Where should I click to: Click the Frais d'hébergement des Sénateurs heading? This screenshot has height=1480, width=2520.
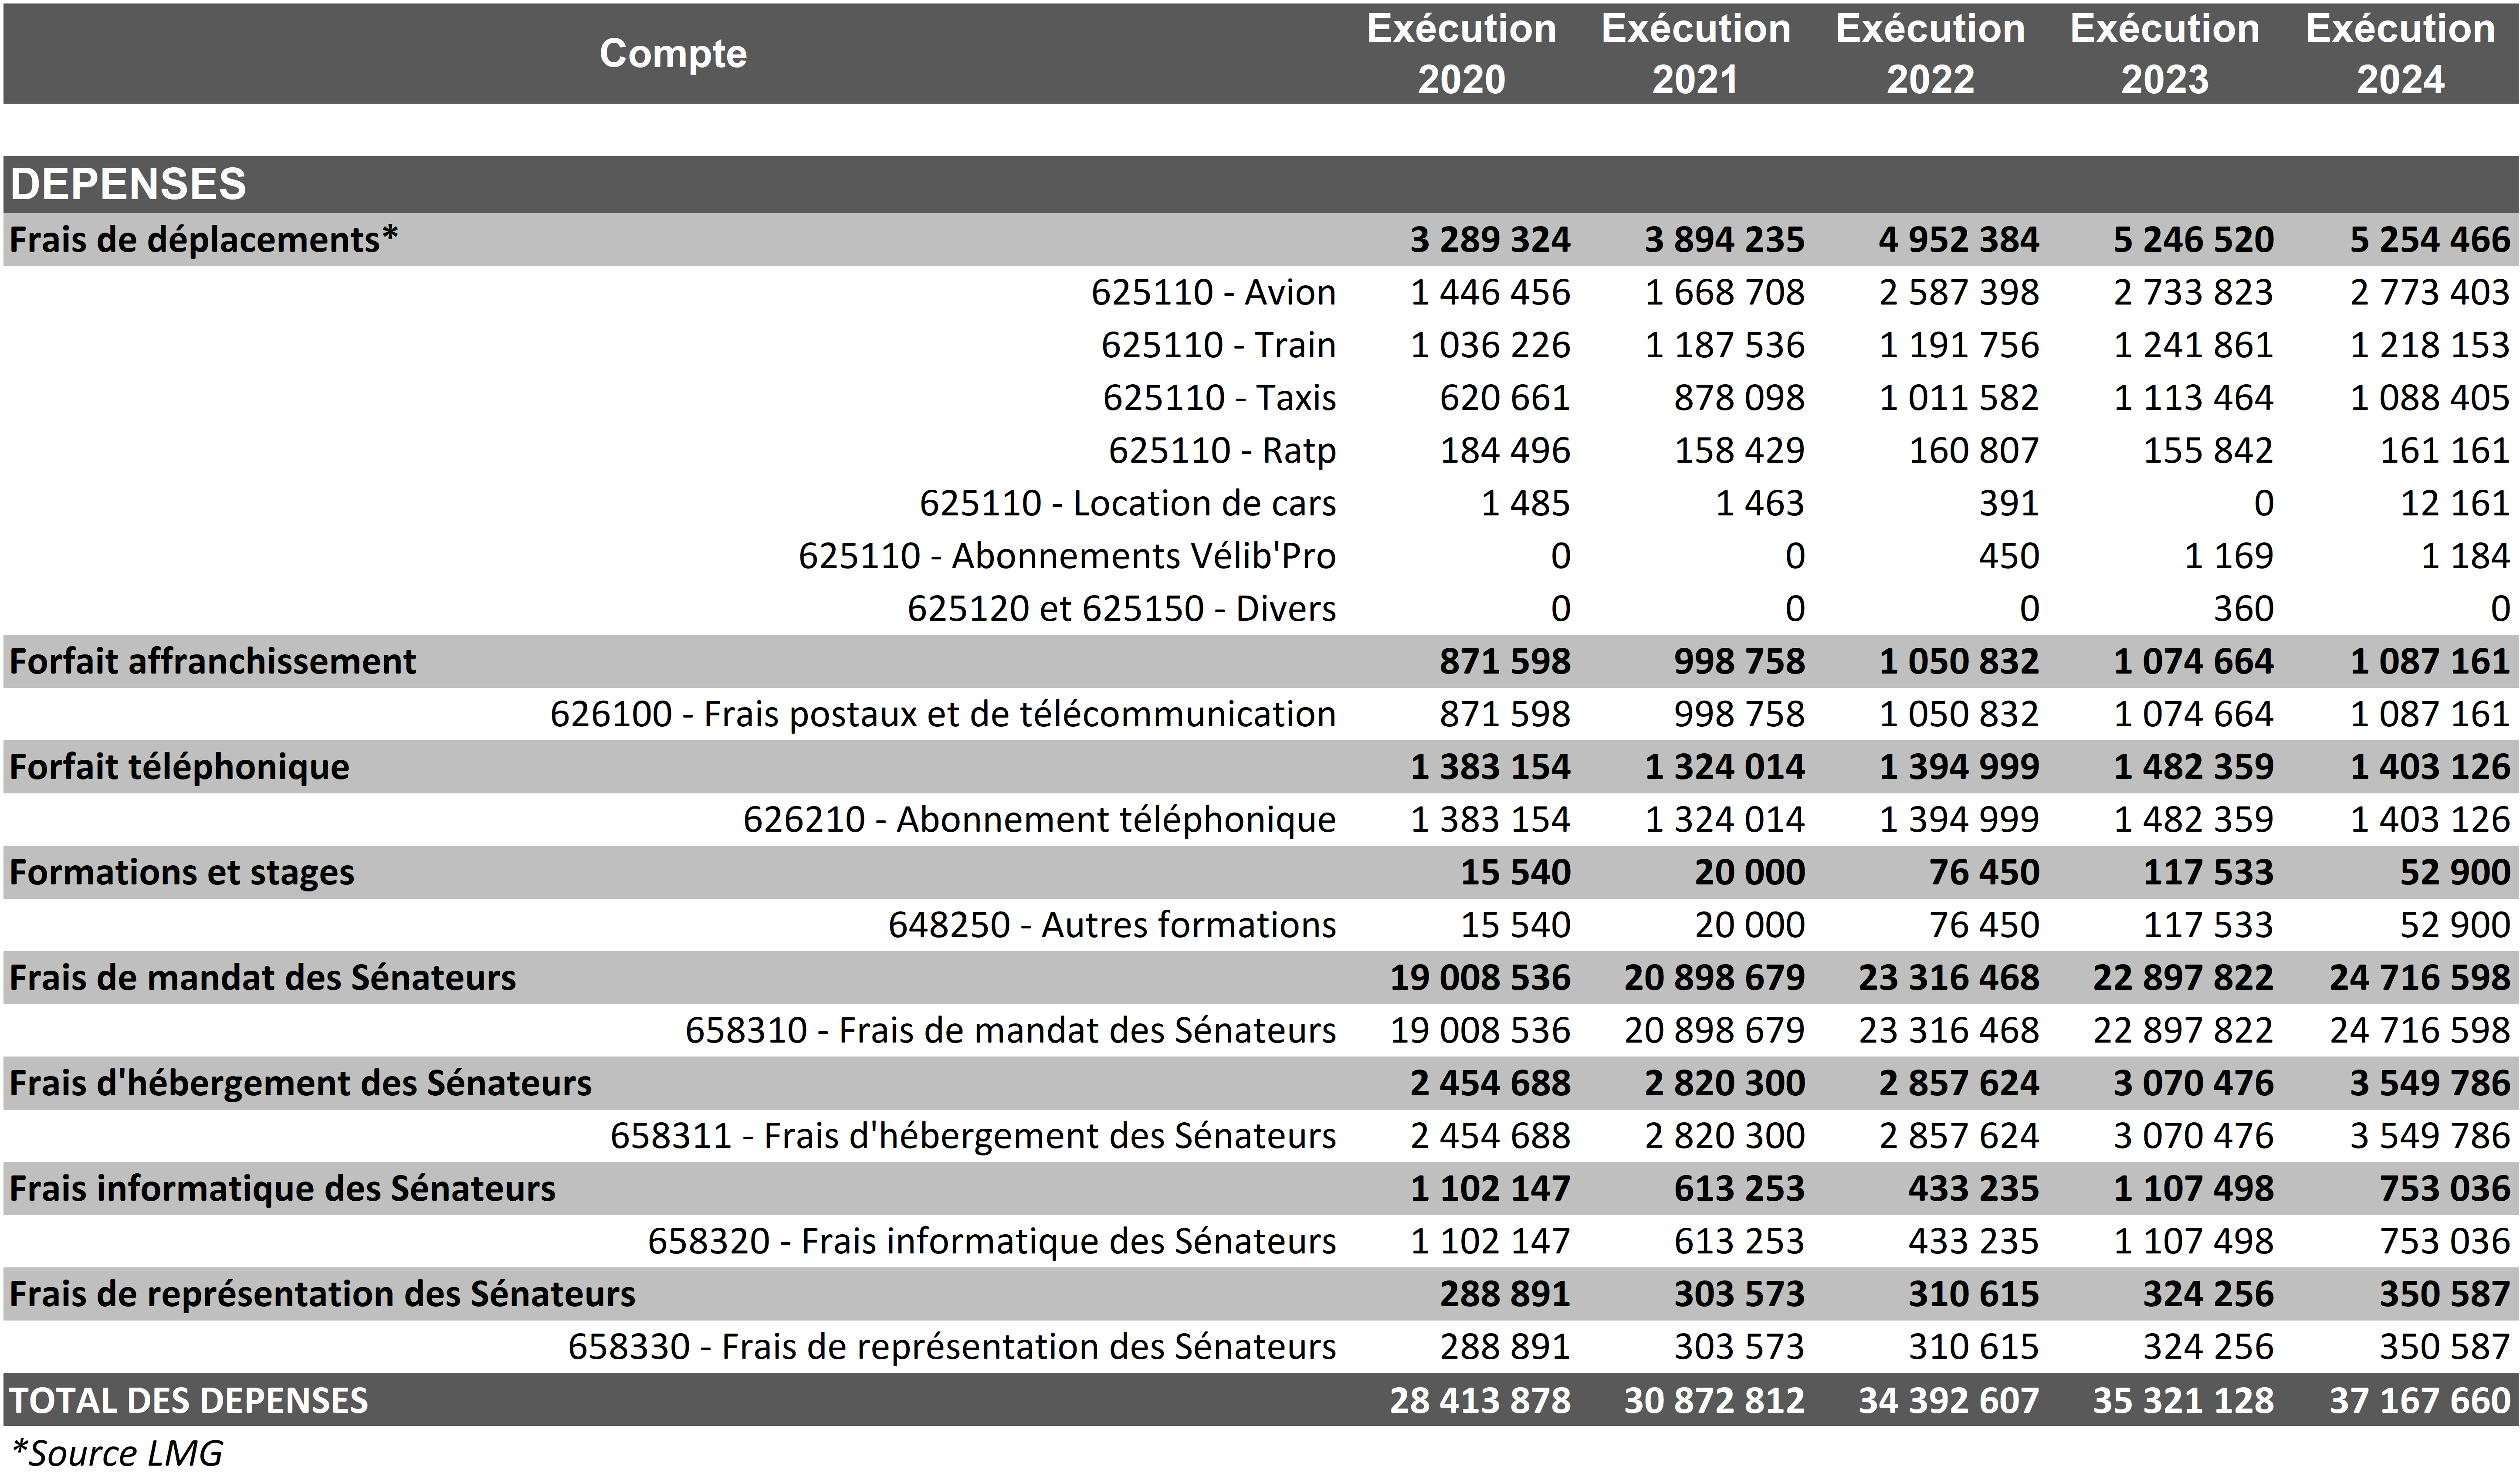[x=300, y=1083]
